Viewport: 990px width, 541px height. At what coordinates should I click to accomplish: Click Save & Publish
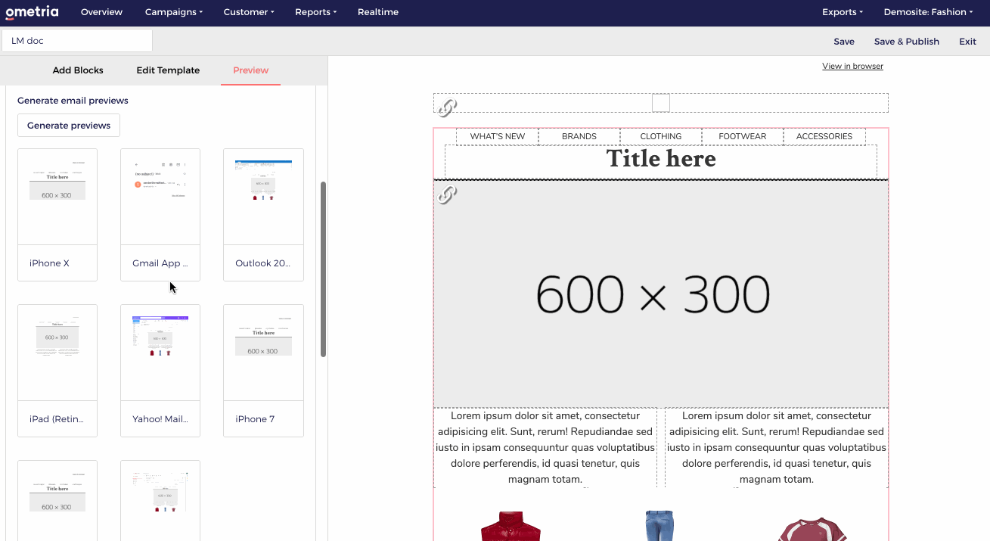907,42
